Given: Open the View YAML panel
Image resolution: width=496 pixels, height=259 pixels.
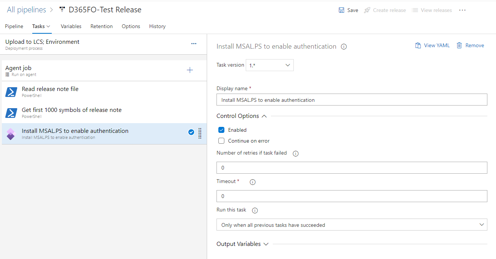Looking at the screenshot, I should (432, 45).
